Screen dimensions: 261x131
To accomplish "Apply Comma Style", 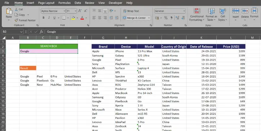I will coord(171,18).
